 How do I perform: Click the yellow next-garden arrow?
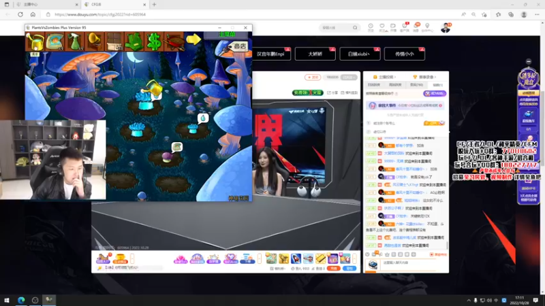(x=193, y=39)
